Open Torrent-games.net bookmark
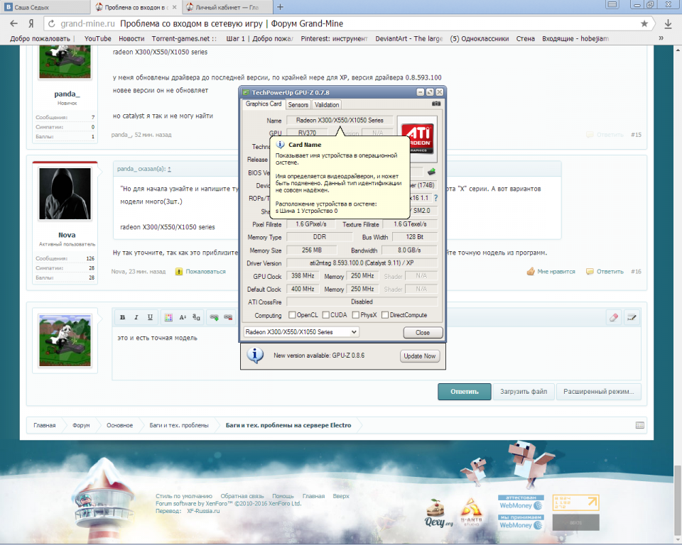Viewport: 682px width, 545px height. [185, 38]
